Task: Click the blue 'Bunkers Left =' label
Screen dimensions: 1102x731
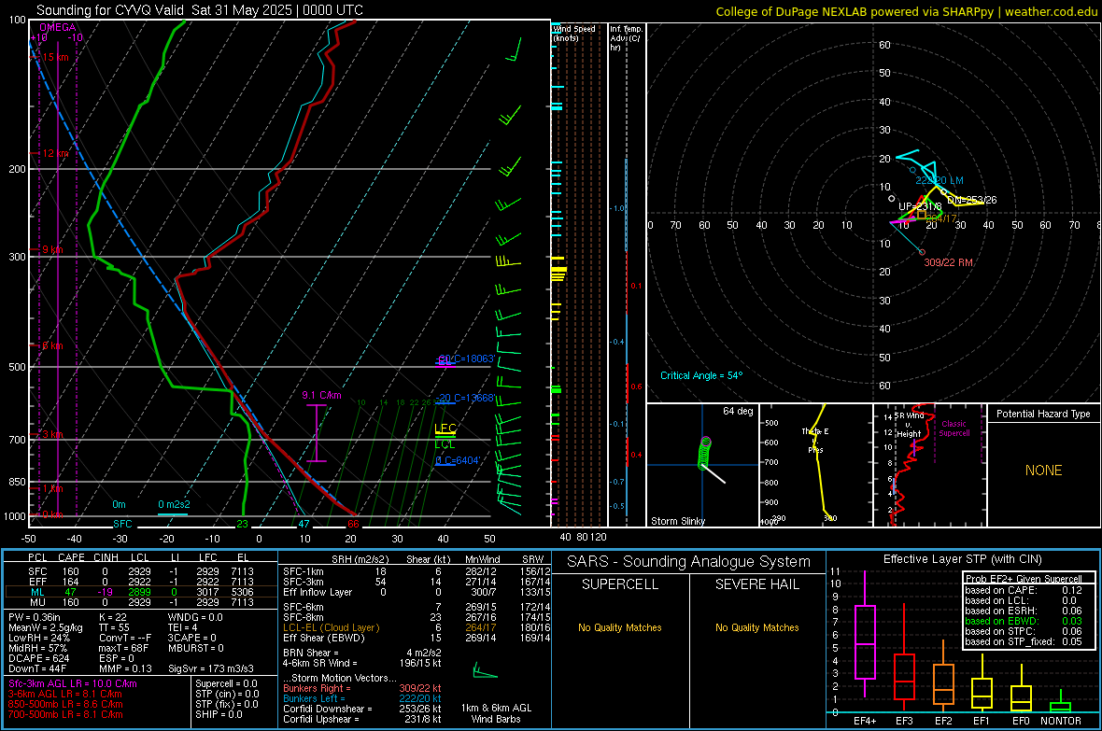Action: click(314, 698)
